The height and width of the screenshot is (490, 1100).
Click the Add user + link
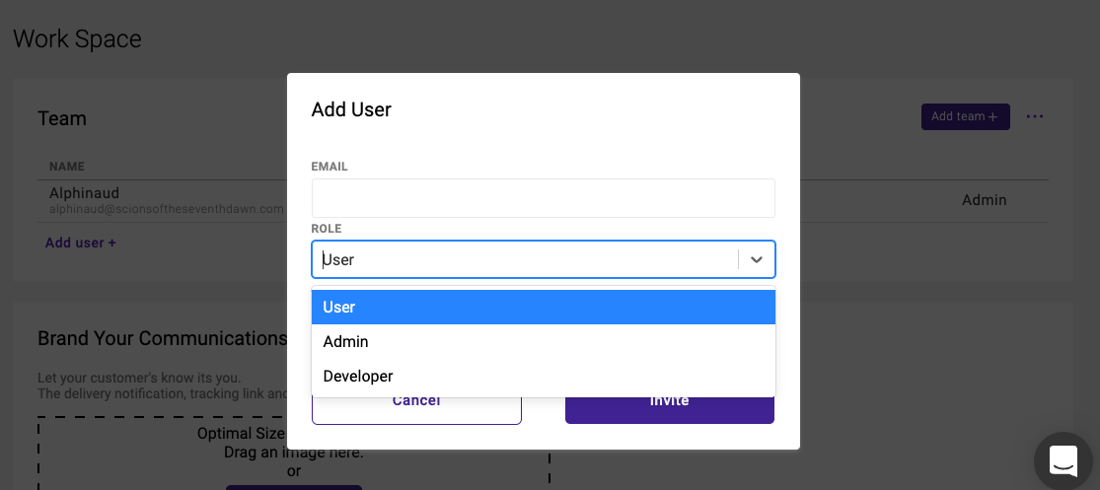pos(81,243)
